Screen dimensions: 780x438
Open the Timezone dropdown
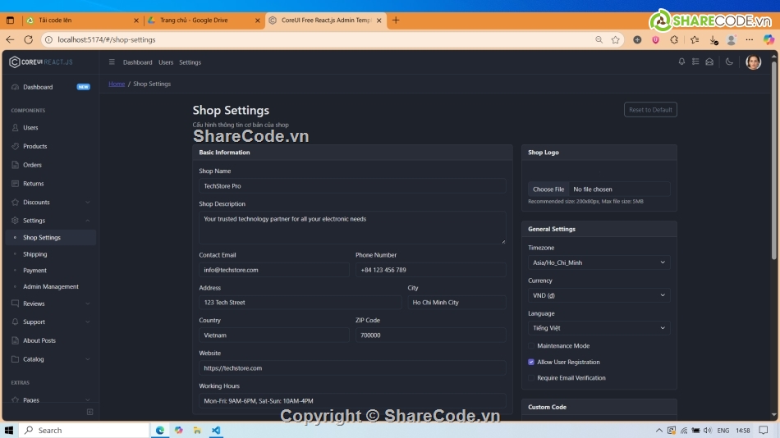pos(599,262)
